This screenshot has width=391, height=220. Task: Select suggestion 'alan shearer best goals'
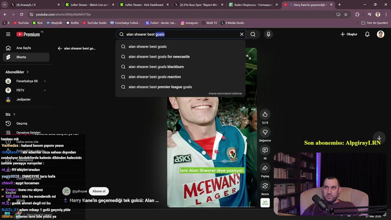click(x=181, y=46)
